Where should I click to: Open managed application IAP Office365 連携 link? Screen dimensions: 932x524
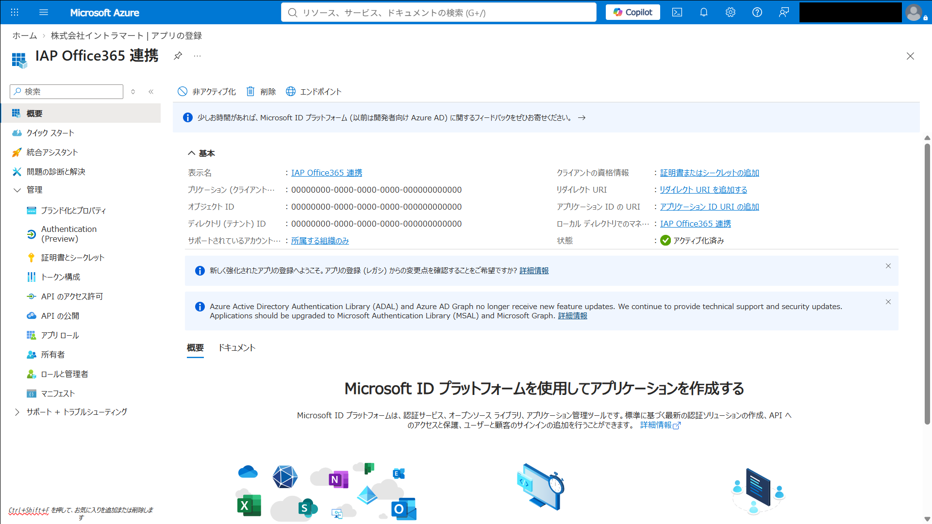[x=695, y=224]
